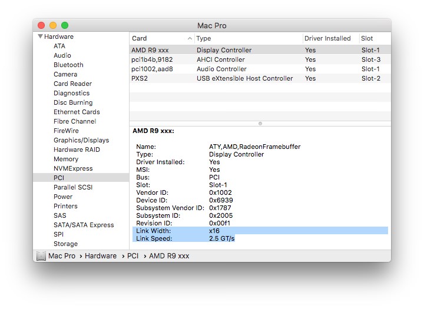Open the Memory section

(66, 160)
